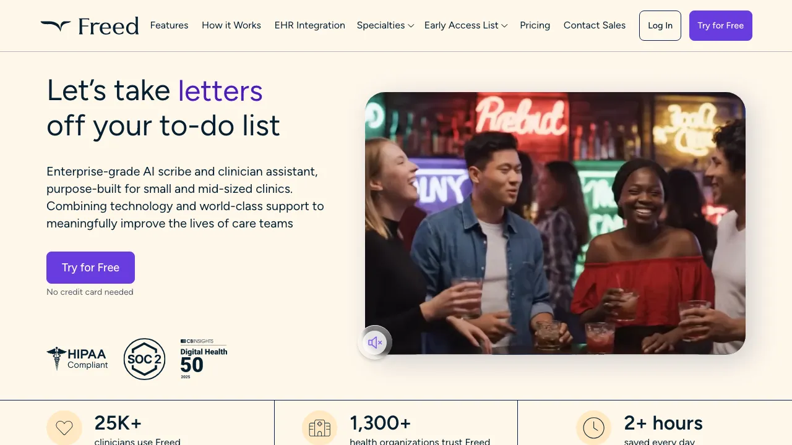The width and height of the screenshot is (792, 445).
Task: Click the Contact Sales link
Action: tap(594, 25)
